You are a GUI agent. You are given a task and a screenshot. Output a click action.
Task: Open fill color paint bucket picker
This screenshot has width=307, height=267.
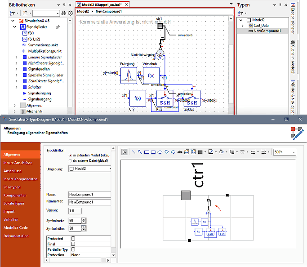pos(222,152)
